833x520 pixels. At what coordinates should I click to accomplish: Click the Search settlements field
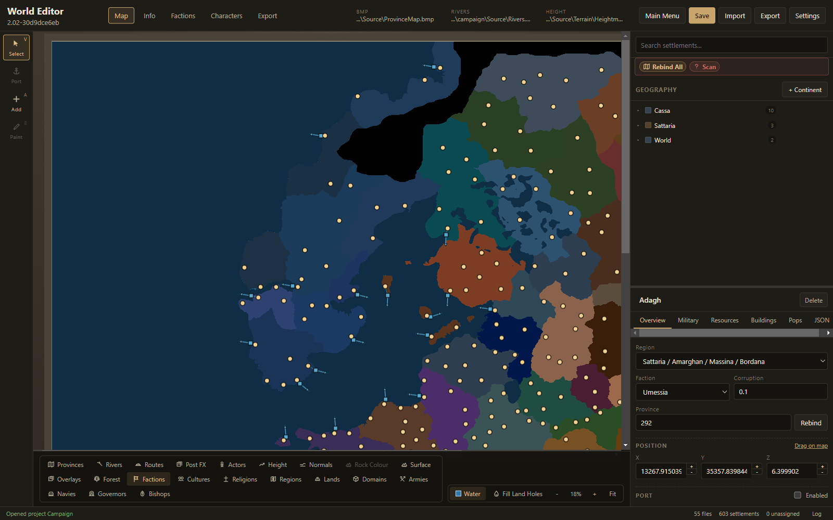click(x=731, y=45)
